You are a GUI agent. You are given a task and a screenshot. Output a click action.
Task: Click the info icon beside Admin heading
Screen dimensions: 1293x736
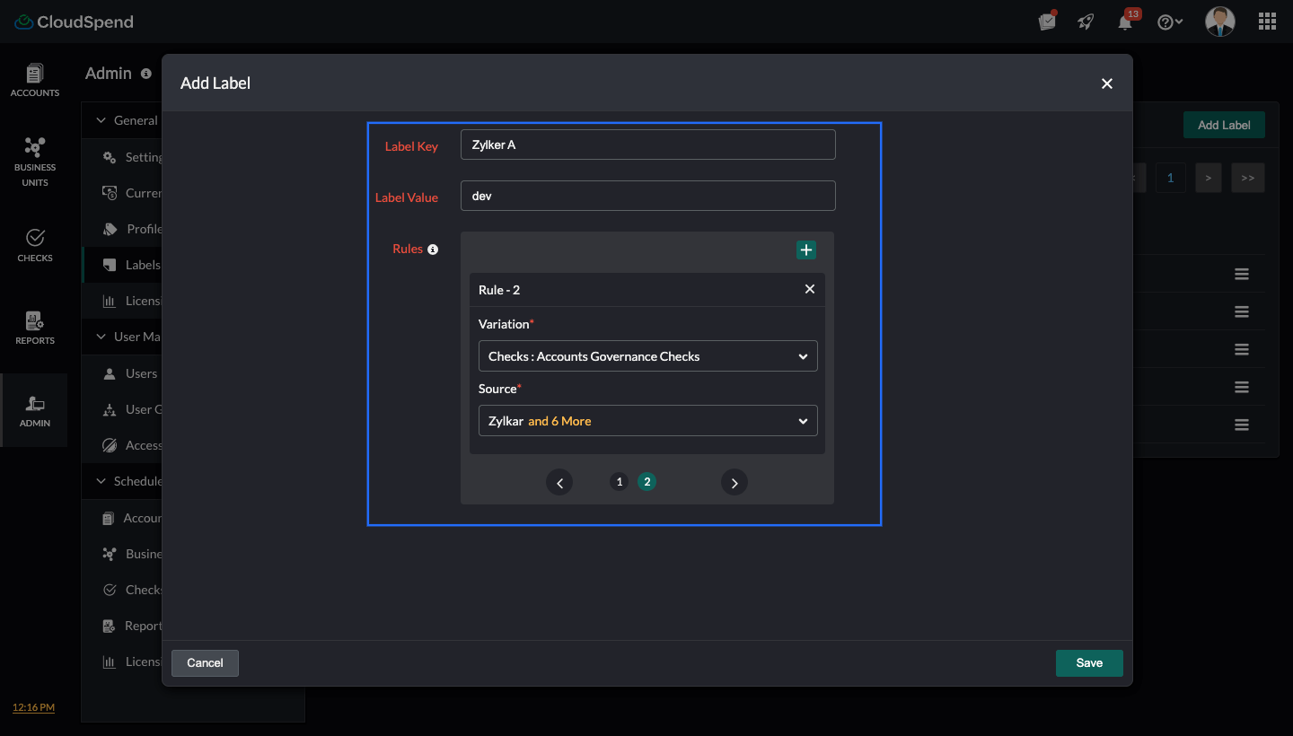146,74
